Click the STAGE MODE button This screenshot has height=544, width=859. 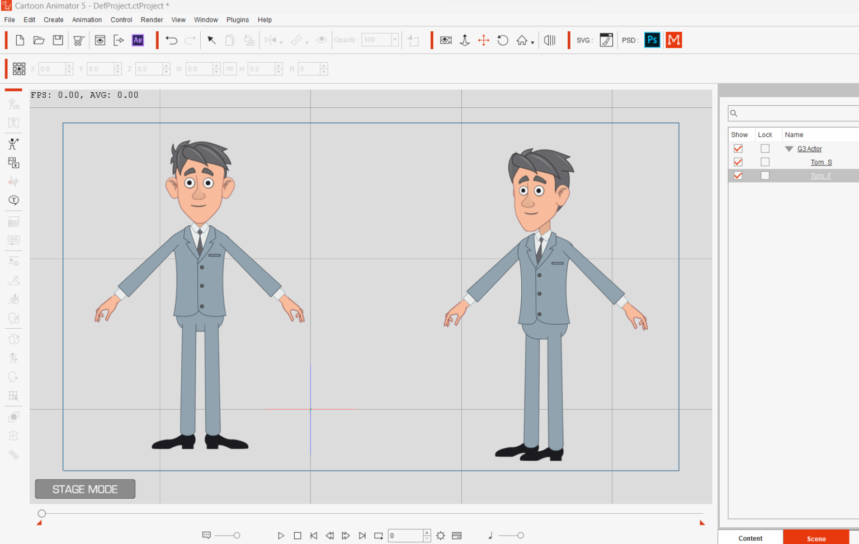(84, 489)
